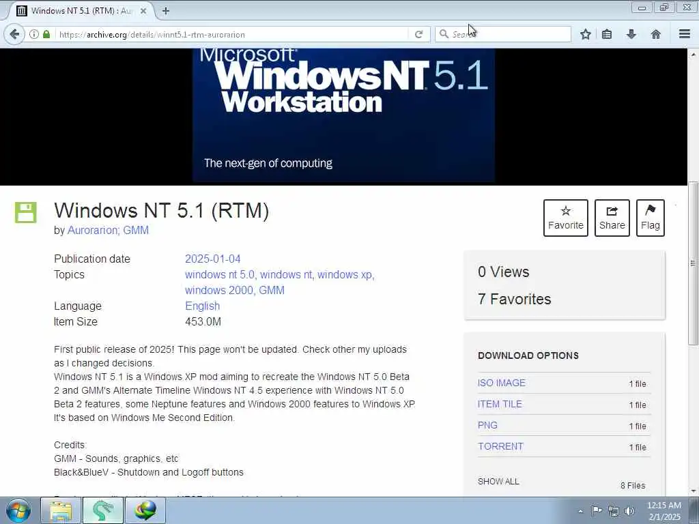Open the PNG download option
This screenshot has width=699, height=524.
pos(487,425)
